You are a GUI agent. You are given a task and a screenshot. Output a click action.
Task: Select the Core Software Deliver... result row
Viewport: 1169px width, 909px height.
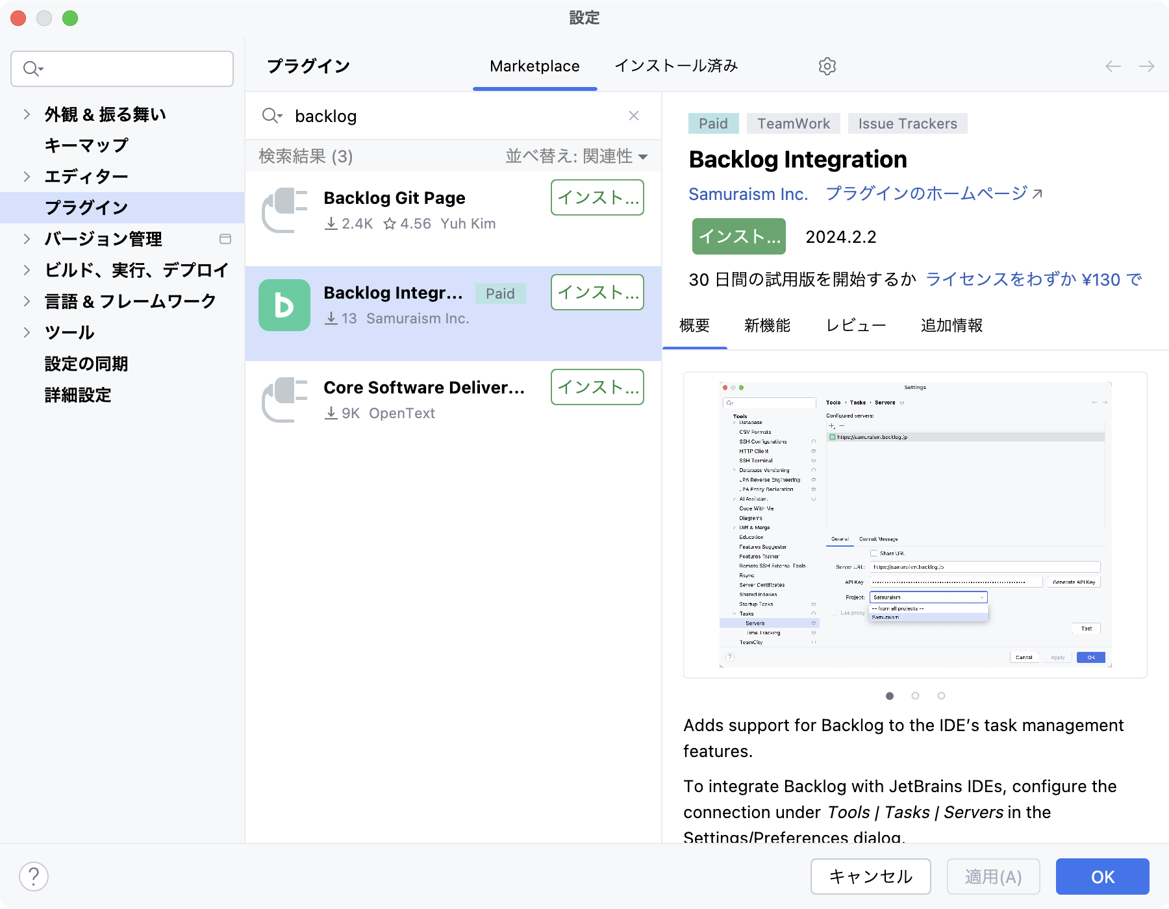(x=453, y=408)
